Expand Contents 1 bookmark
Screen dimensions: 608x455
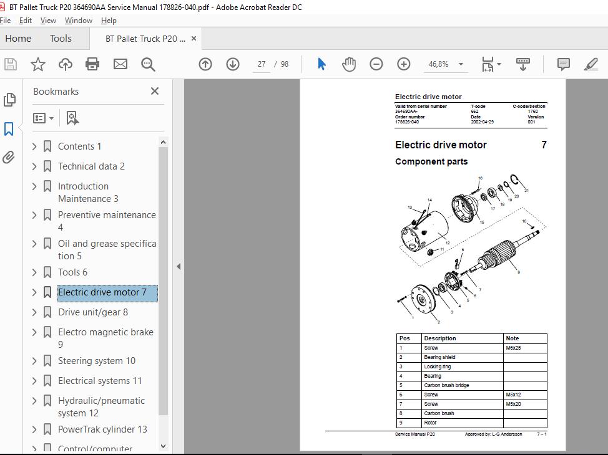pos(34,146)
